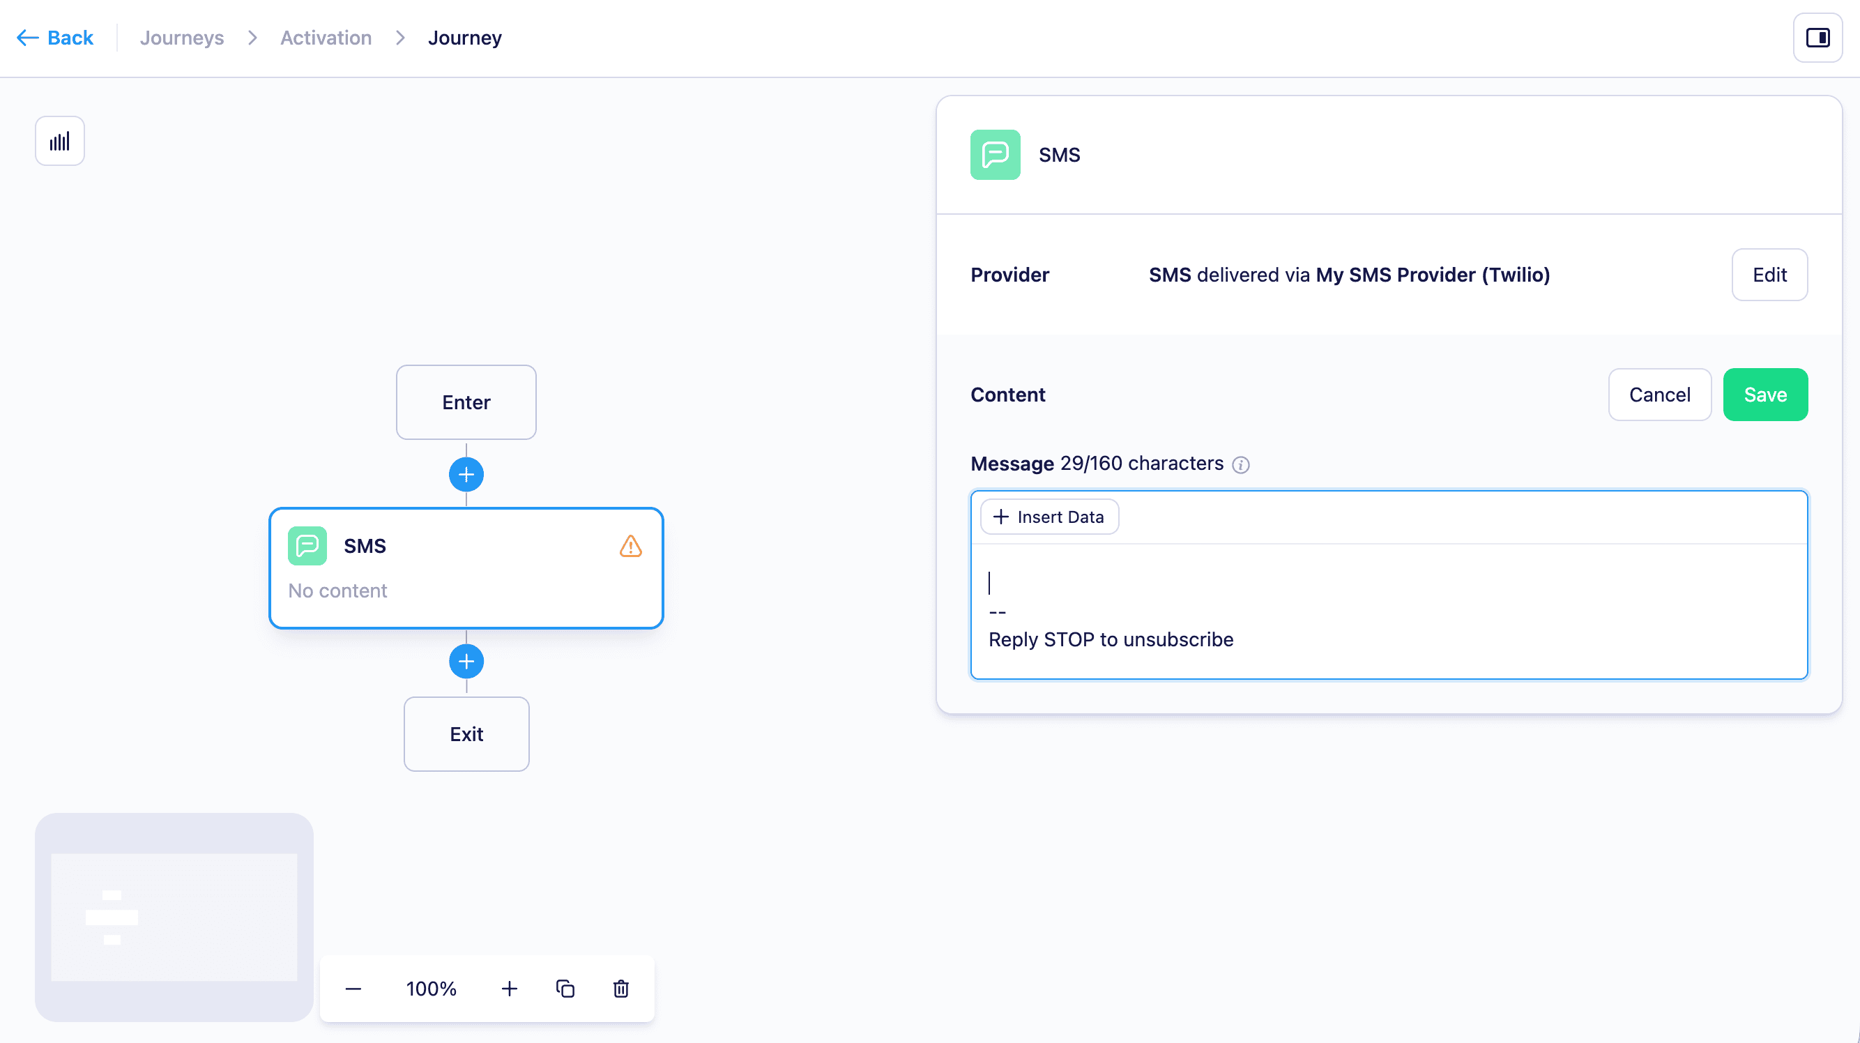Cancel editing the SMS content

(x=1660, y=395)
